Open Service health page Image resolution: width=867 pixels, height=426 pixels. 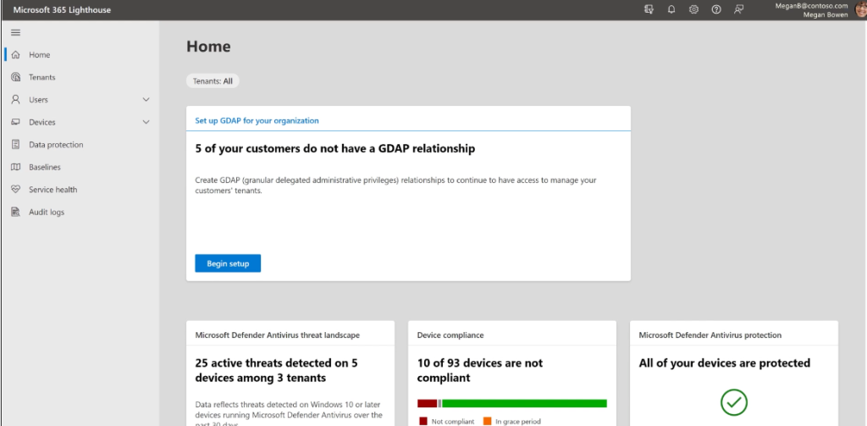coord(53,189)
